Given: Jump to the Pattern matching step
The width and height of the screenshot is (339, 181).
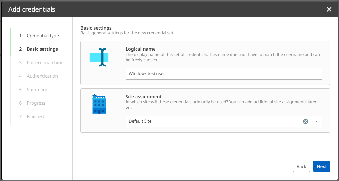Looking at the screenshot, I should tap(45, 63).
